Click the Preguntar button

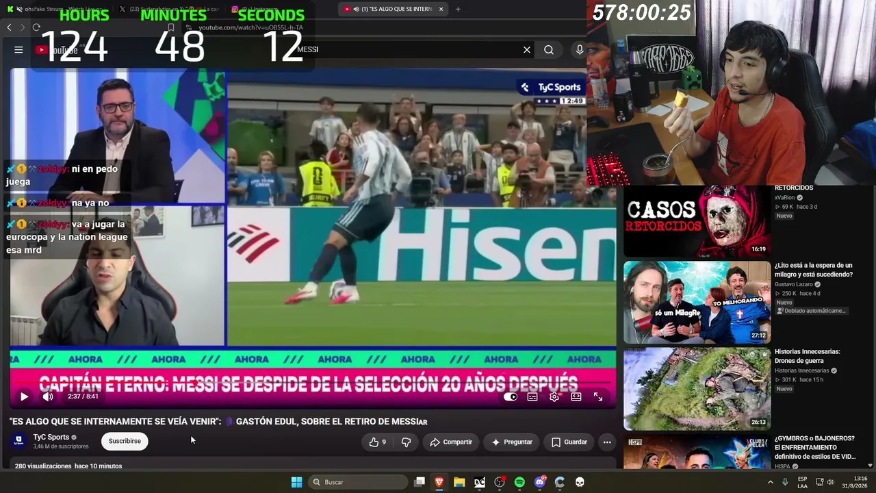click(x=512, y=442)
